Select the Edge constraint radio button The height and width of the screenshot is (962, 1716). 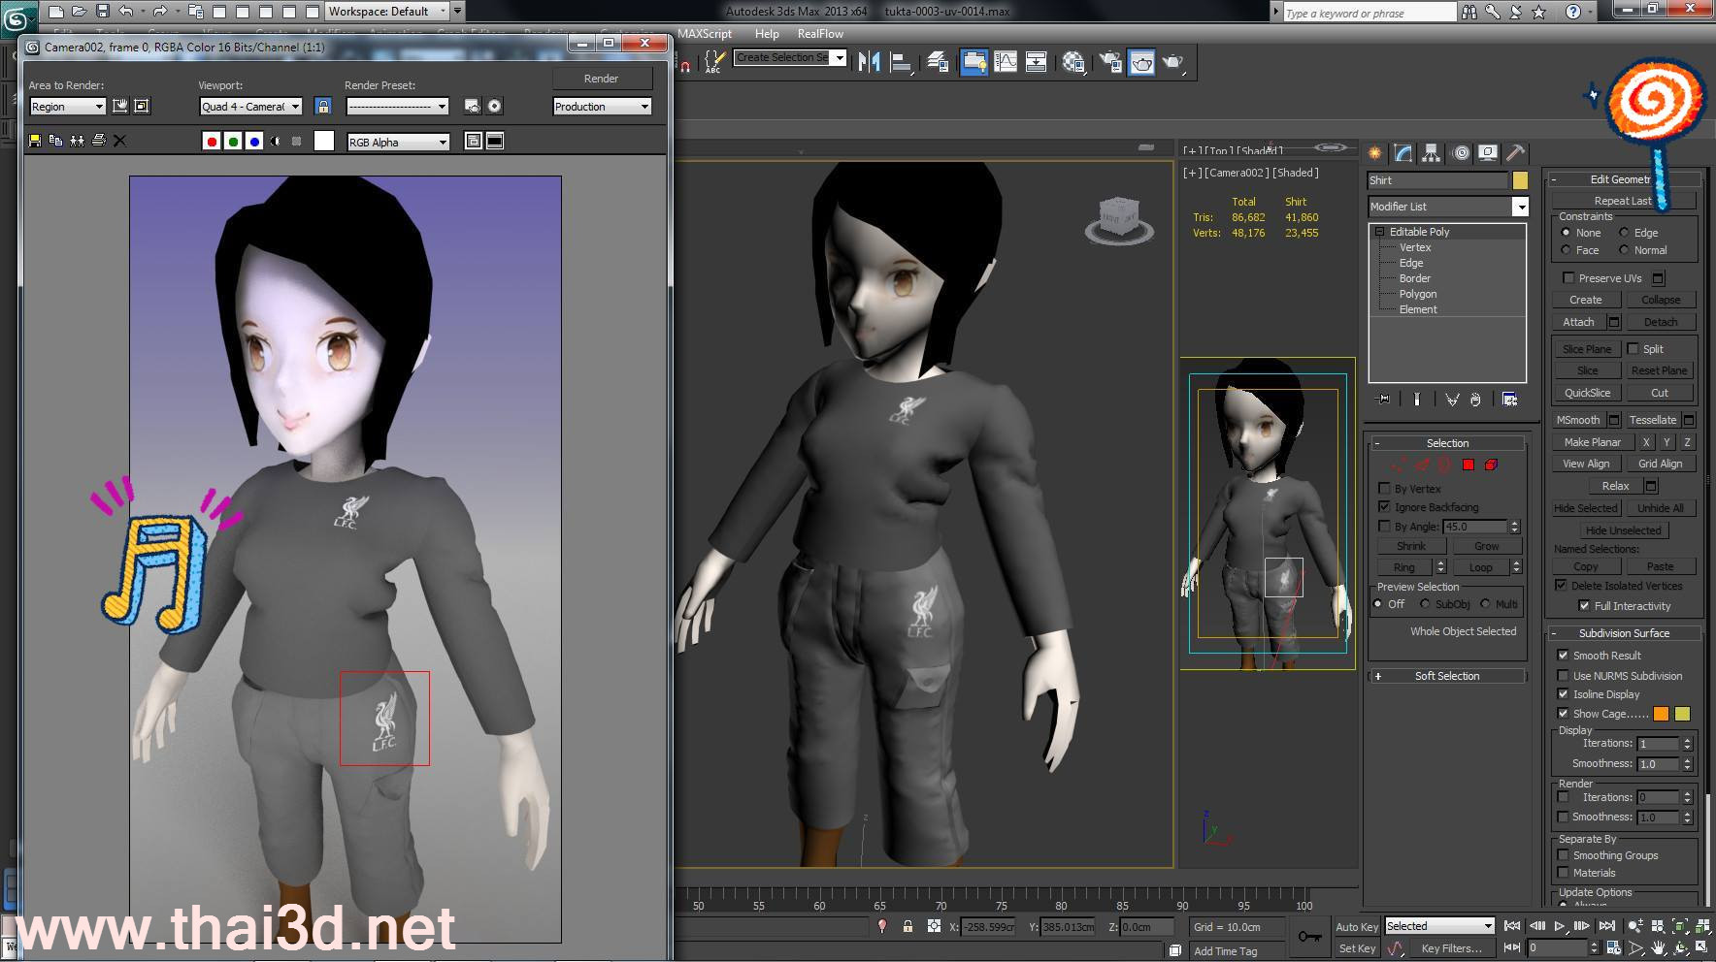pyautogui.click(x=1624, y=233)
